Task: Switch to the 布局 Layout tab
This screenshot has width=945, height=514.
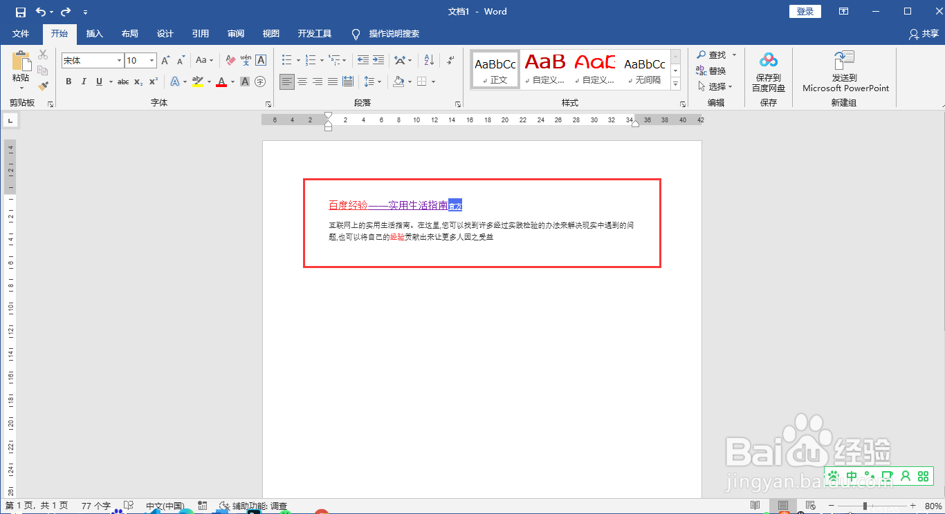Action: (x=129, y=34)
